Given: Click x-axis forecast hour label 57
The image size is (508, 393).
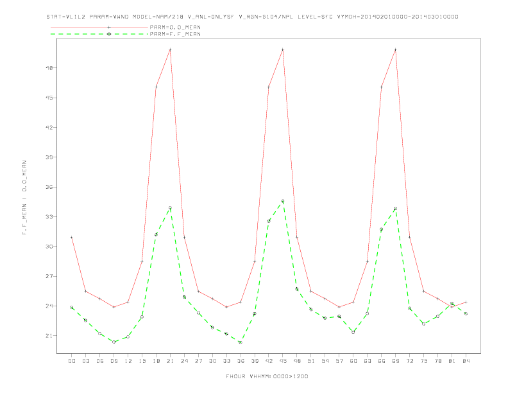Looking at the screenshot, I should tap(339, 361).
